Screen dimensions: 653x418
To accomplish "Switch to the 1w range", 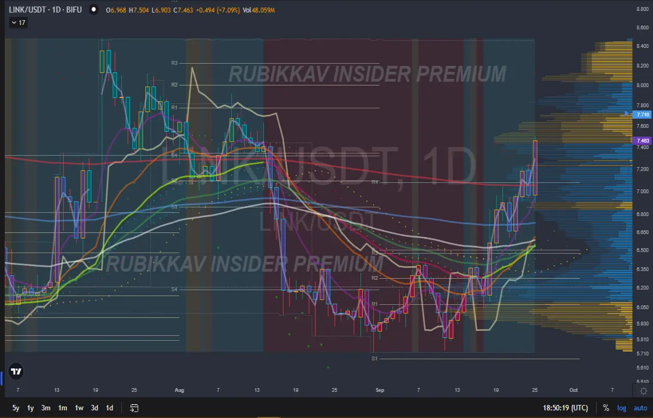I will pyautogui.click(x=79, y=408).
